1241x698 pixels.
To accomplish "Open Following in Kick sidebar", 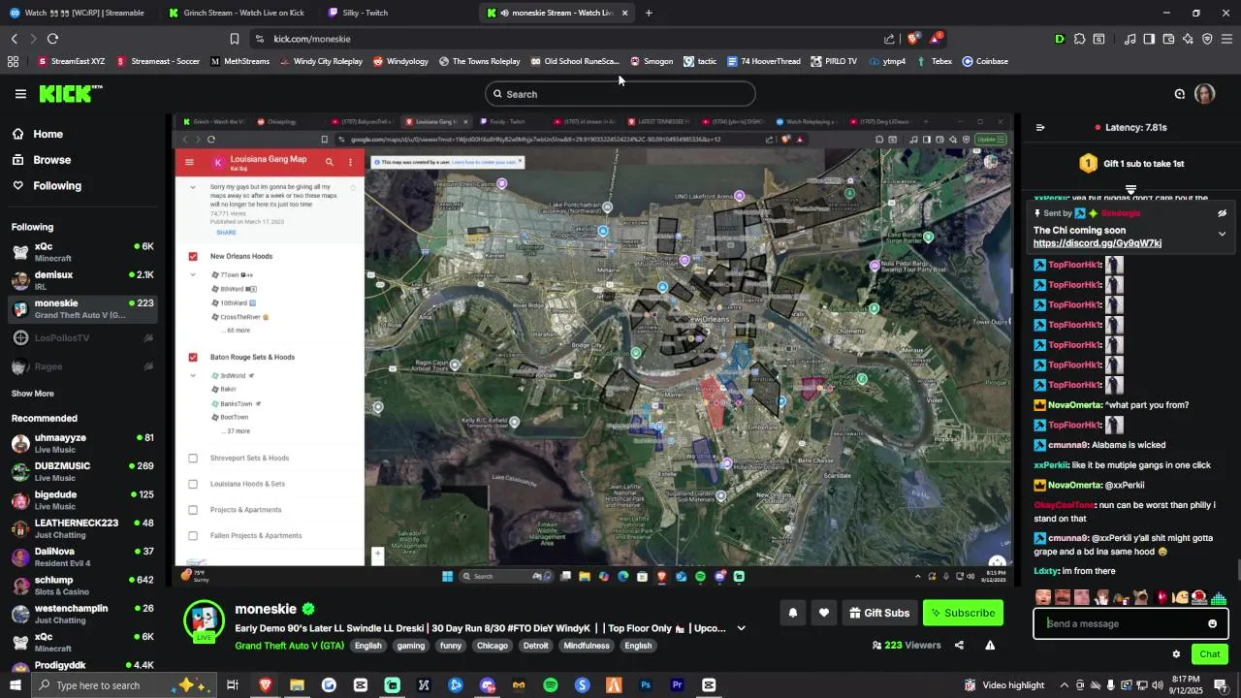I will 47,185.
